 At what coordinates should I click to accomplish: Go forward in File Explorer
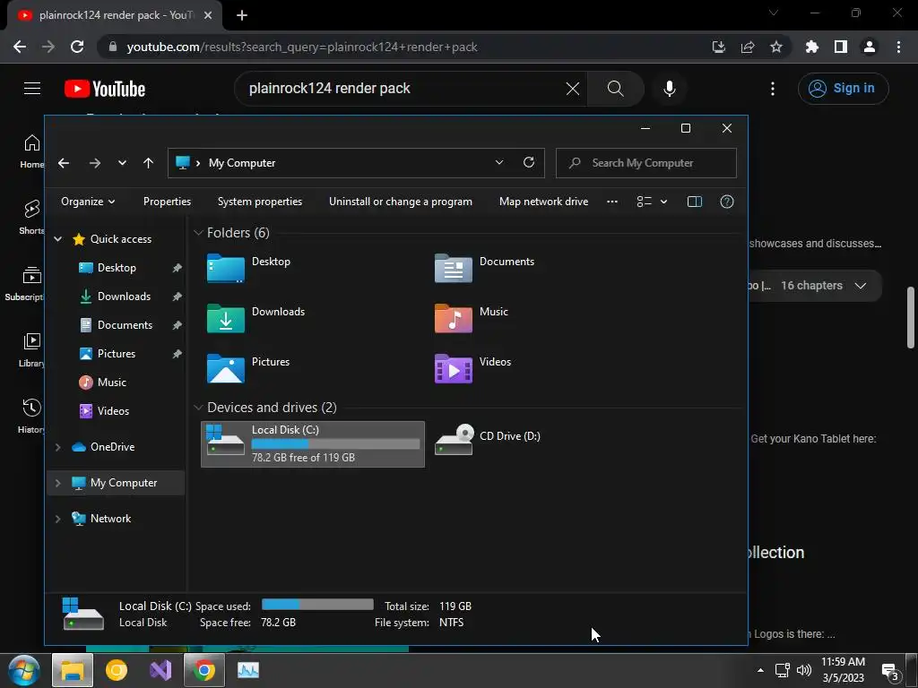(95, 163)
